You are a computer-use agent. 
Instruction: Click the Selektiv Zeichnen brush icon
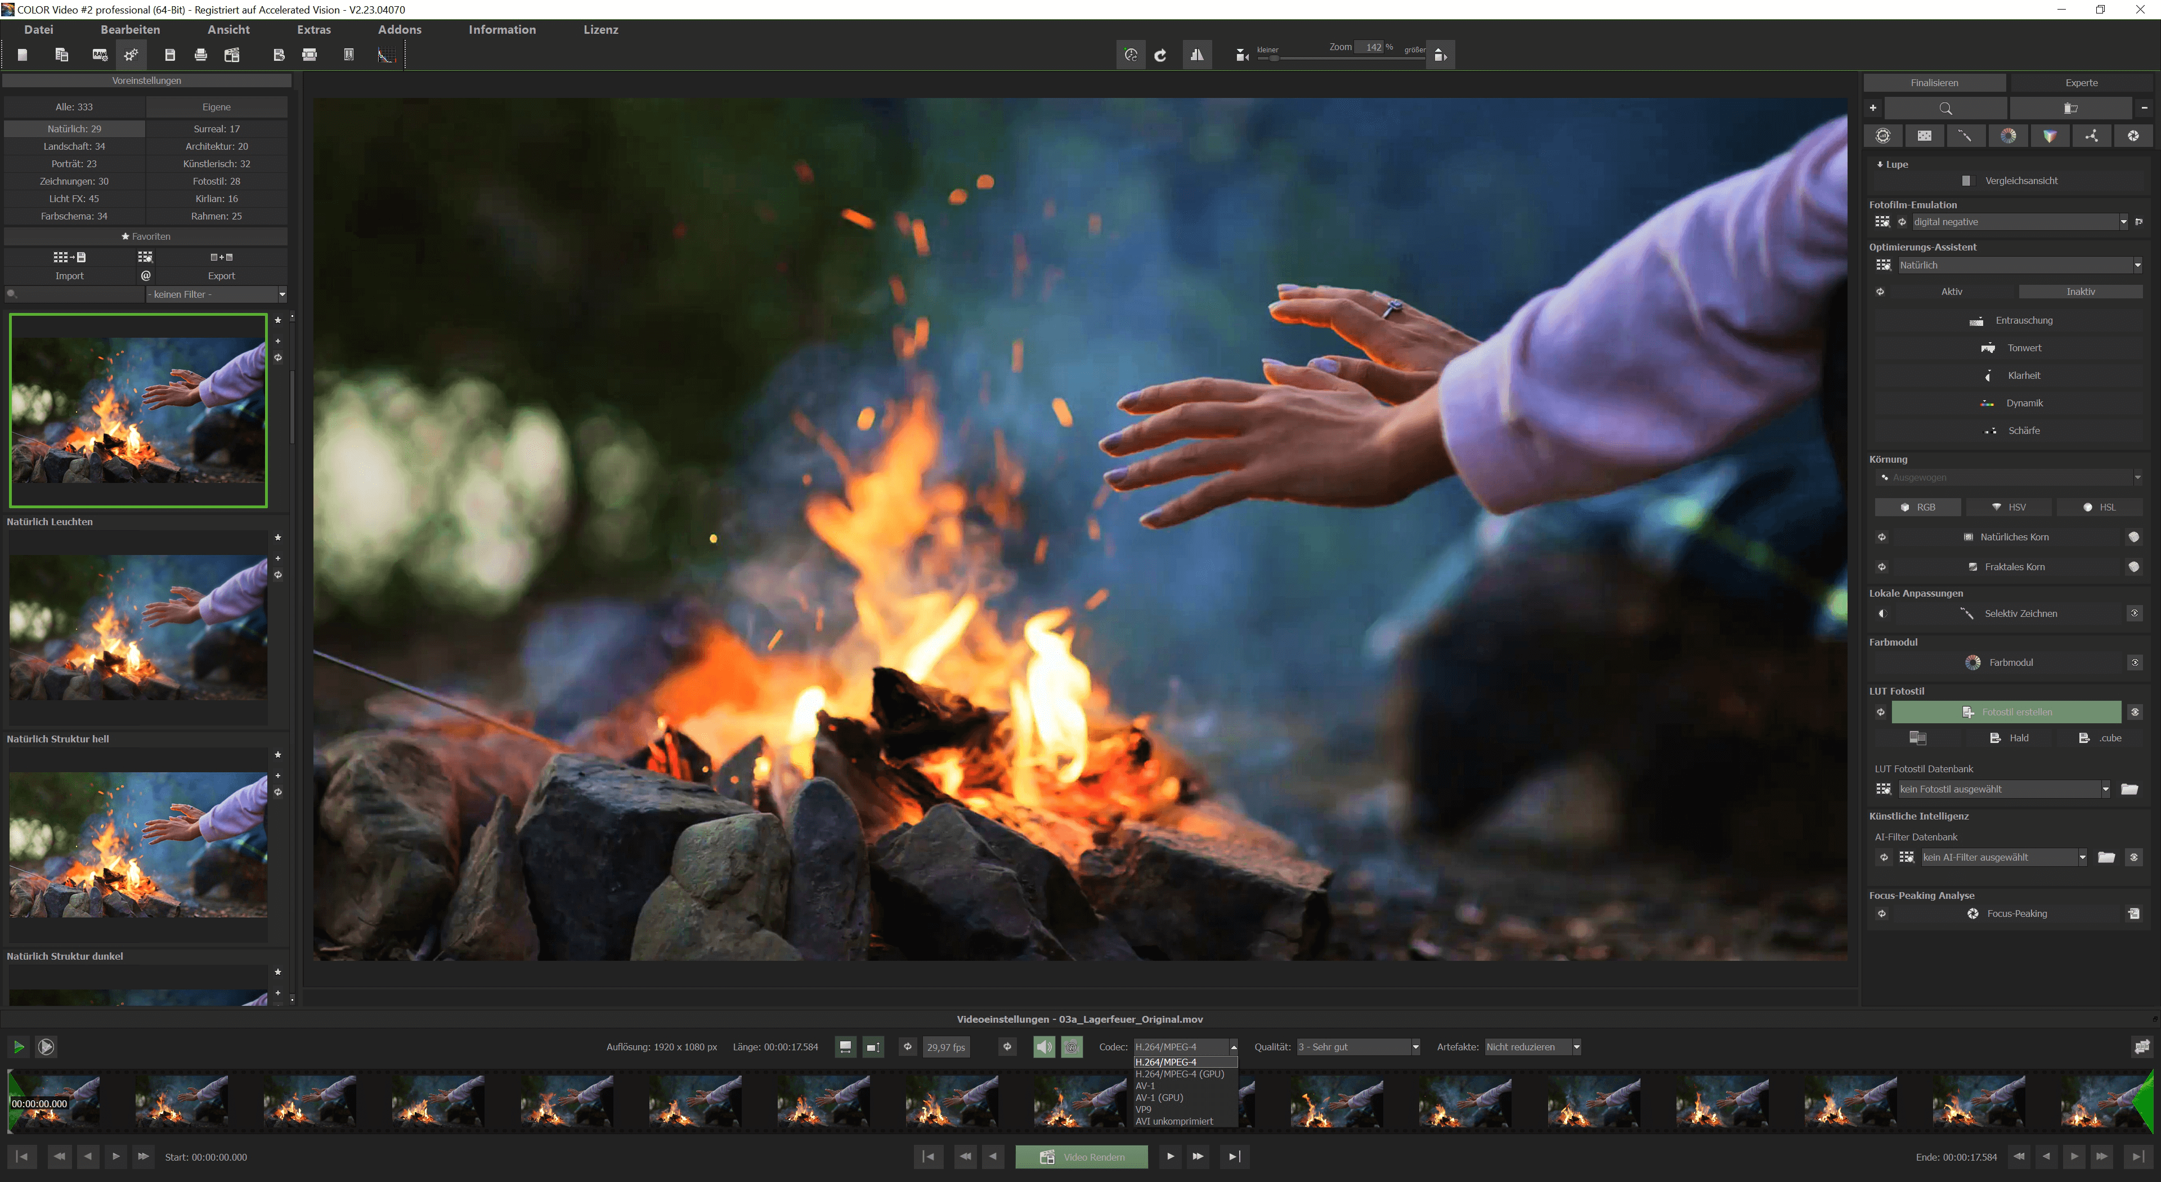pyautogui.click(x=1966, y=614)
